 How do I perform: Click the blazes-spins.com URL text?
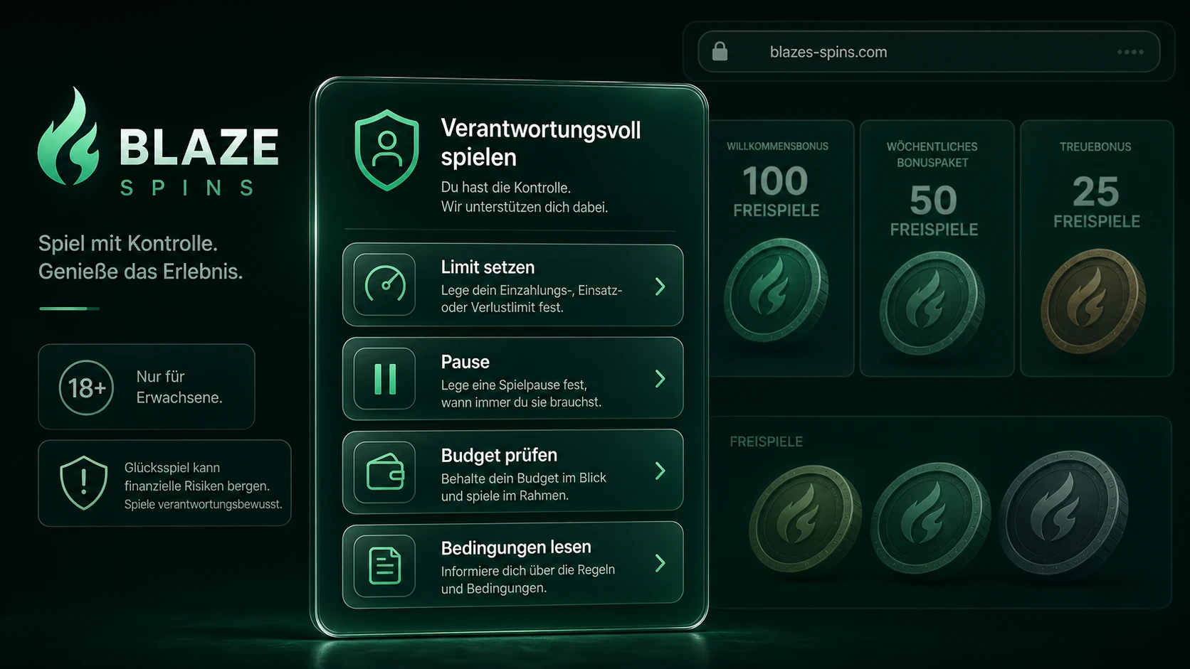[828, 52]
